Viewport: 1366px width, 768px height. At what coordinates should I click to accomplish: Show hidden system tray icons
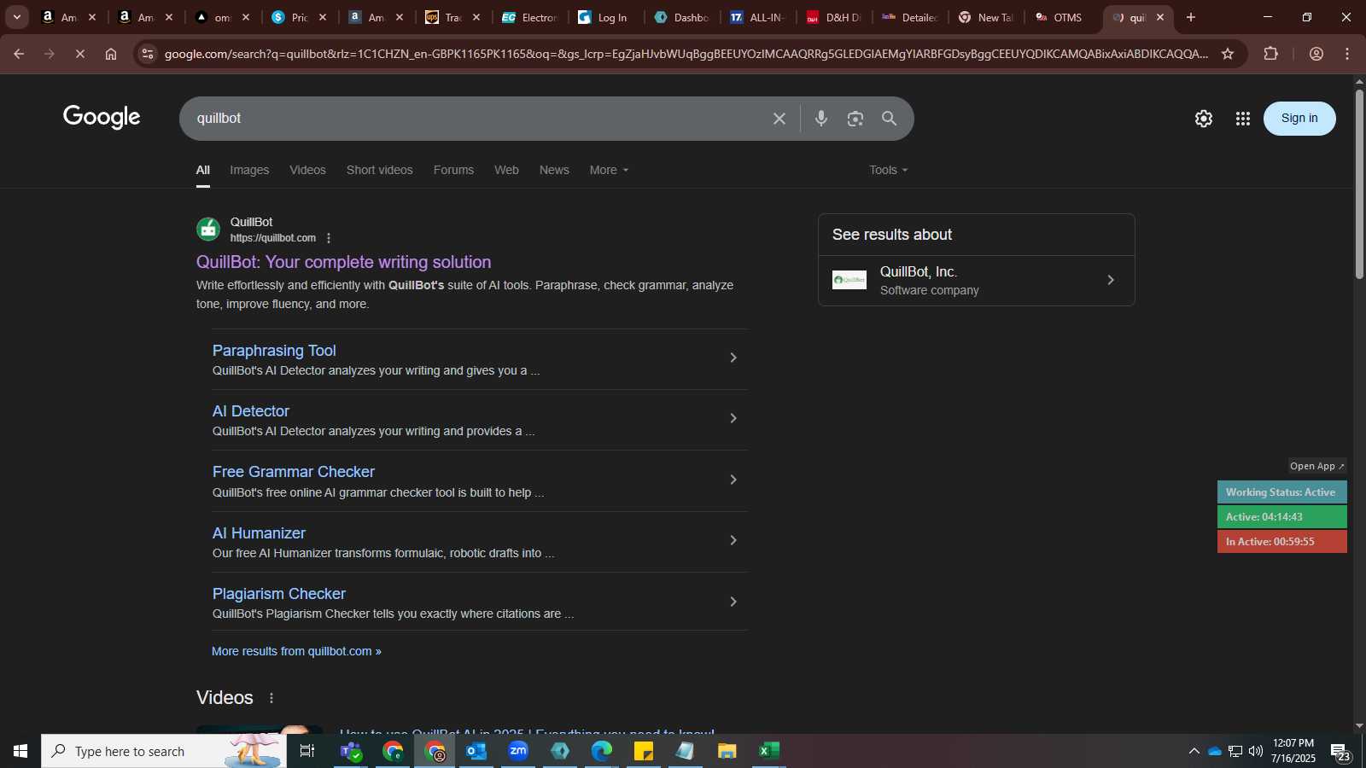[x=1194, y=751]
